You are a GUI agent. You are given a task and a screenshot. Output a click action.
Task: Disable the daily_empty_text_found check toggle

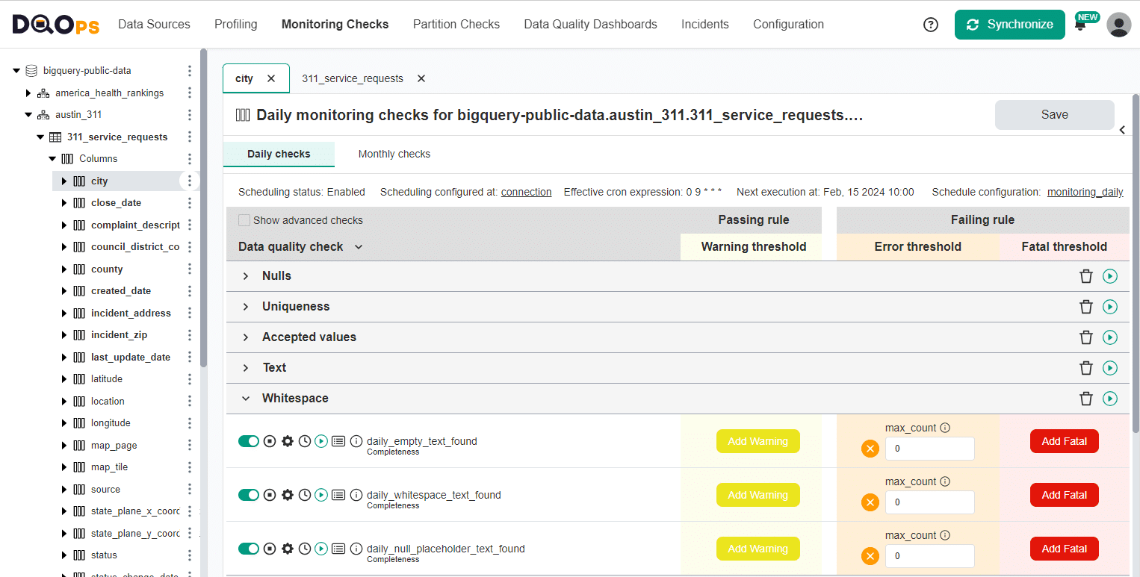click(248, 441)
